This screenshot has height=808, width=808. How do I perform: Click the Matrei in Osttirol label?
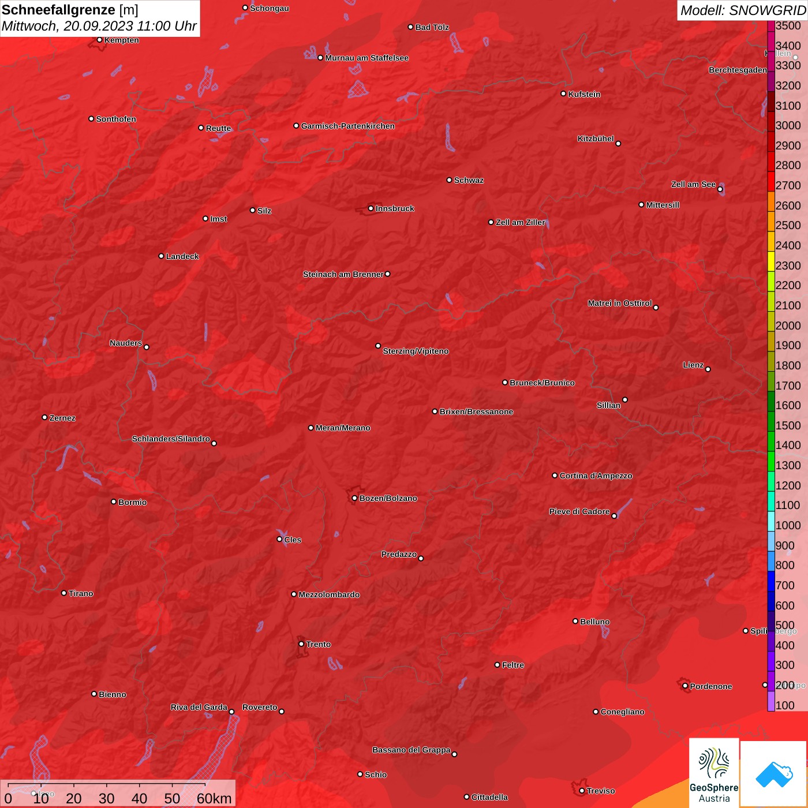click(x=620, y=303)
